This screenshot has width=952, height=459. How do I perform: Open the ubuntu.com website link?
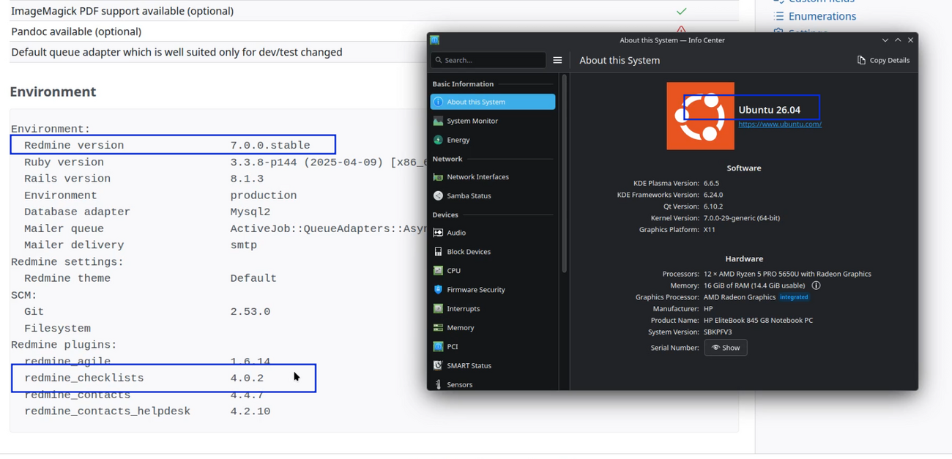coord(780,124)
